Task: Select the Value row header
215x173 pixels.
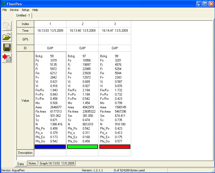Action: click(x=25, y=101)
